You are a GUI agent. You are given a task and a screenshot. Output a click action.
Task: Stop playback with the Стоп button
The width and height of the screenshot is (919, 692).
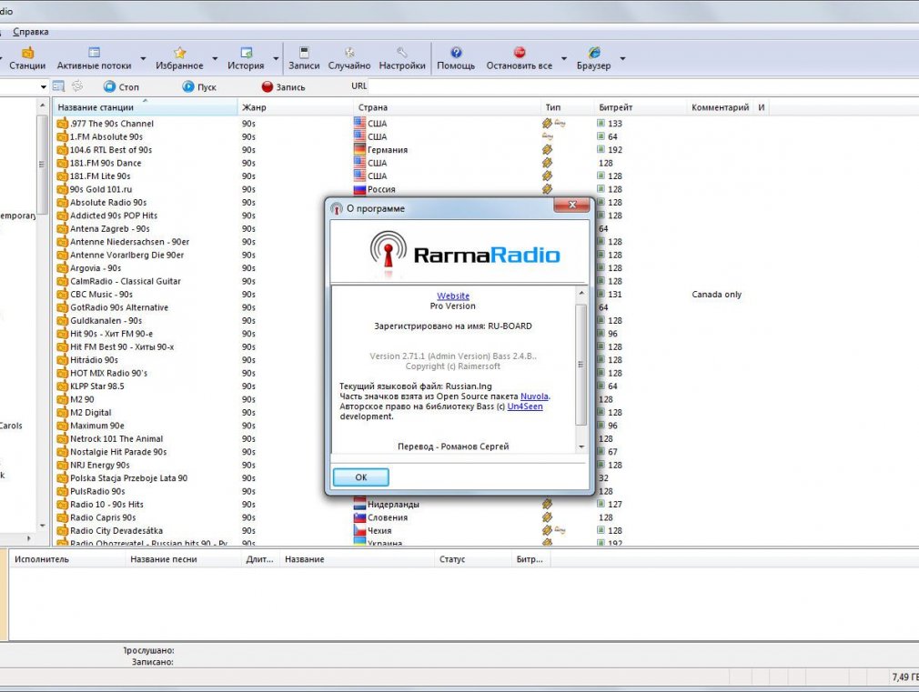point(121,86)
